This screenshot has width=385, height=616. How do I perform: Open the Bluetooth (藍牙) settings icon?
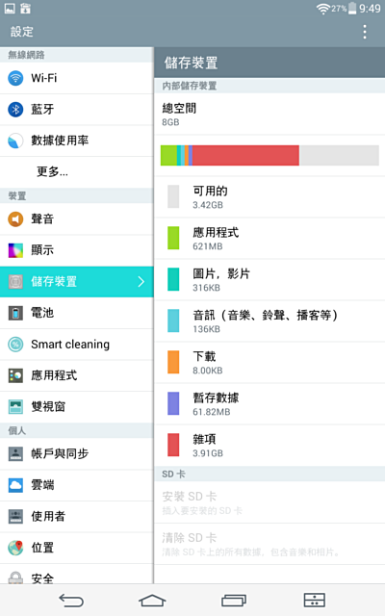click(x=15, y=109)
